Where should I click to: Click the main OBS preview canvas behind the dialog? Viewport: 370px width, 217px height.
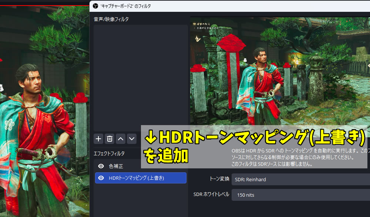tap(45, 111)
